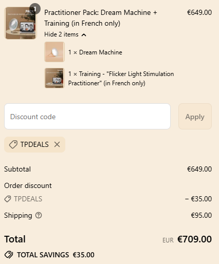This screenshot has height=264, width=219.
Task: Click the Apply discount button
Action: pos(195,117)
